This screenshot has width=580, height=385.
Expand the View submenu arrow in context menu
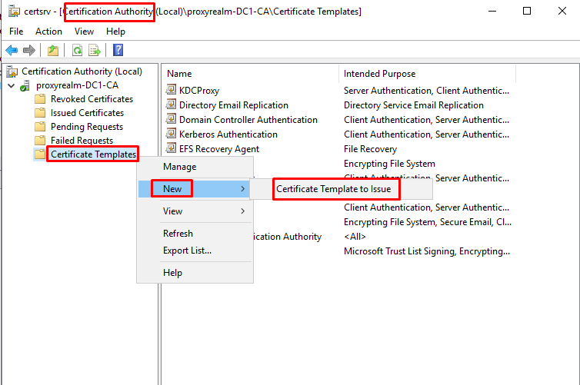pos(242,211)
